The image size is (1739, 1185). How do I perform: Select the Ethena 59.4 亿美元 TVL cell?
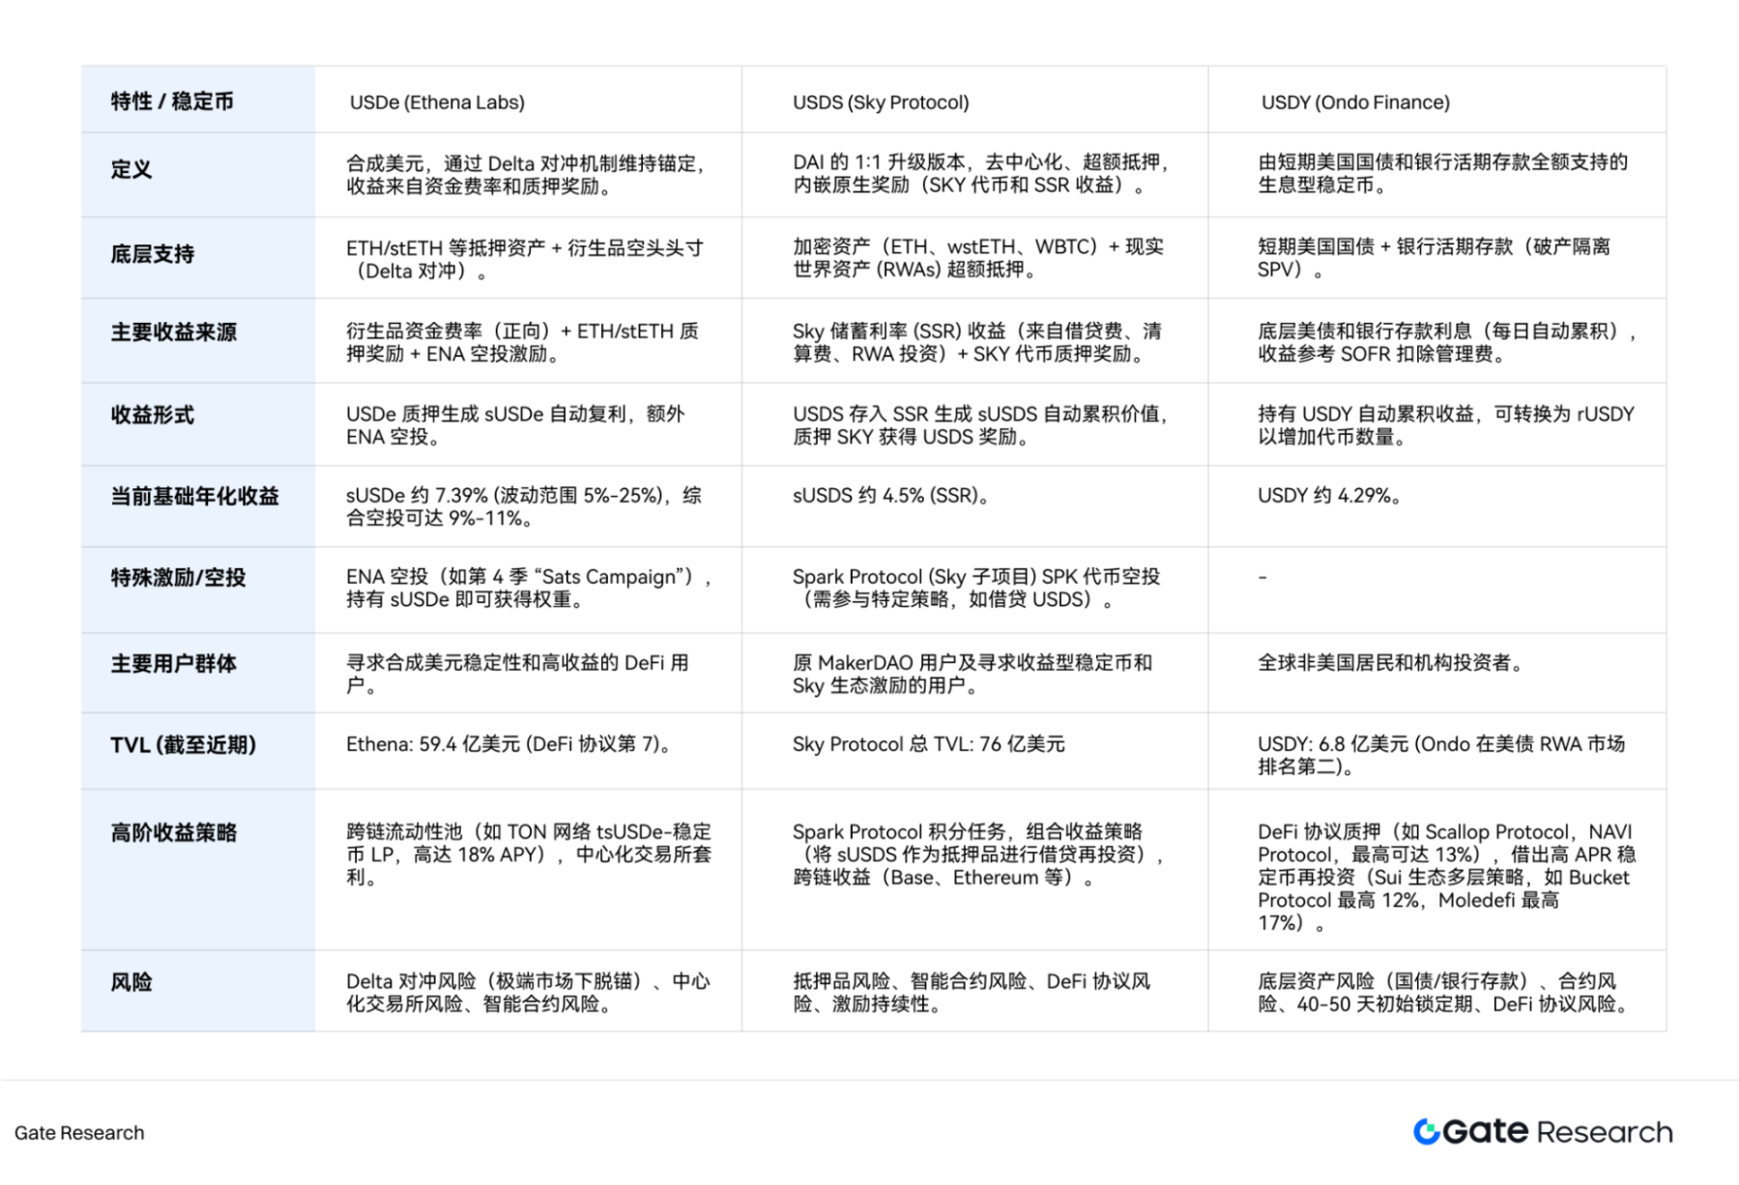[x=509, y=744]
